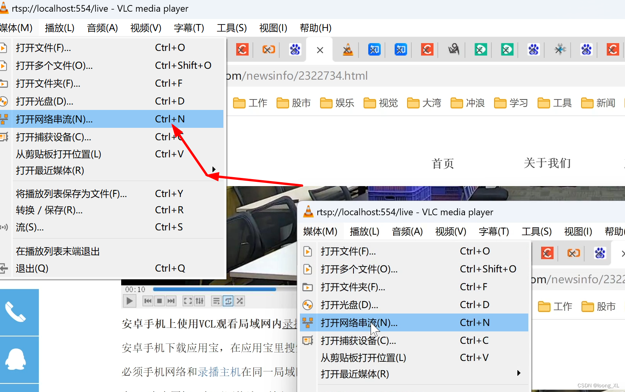Image resolution: width=625 pixels, height=392 pixels.
Task: Choose 打开文件(F)... in upper VLC menu
Action: [112, 48]
